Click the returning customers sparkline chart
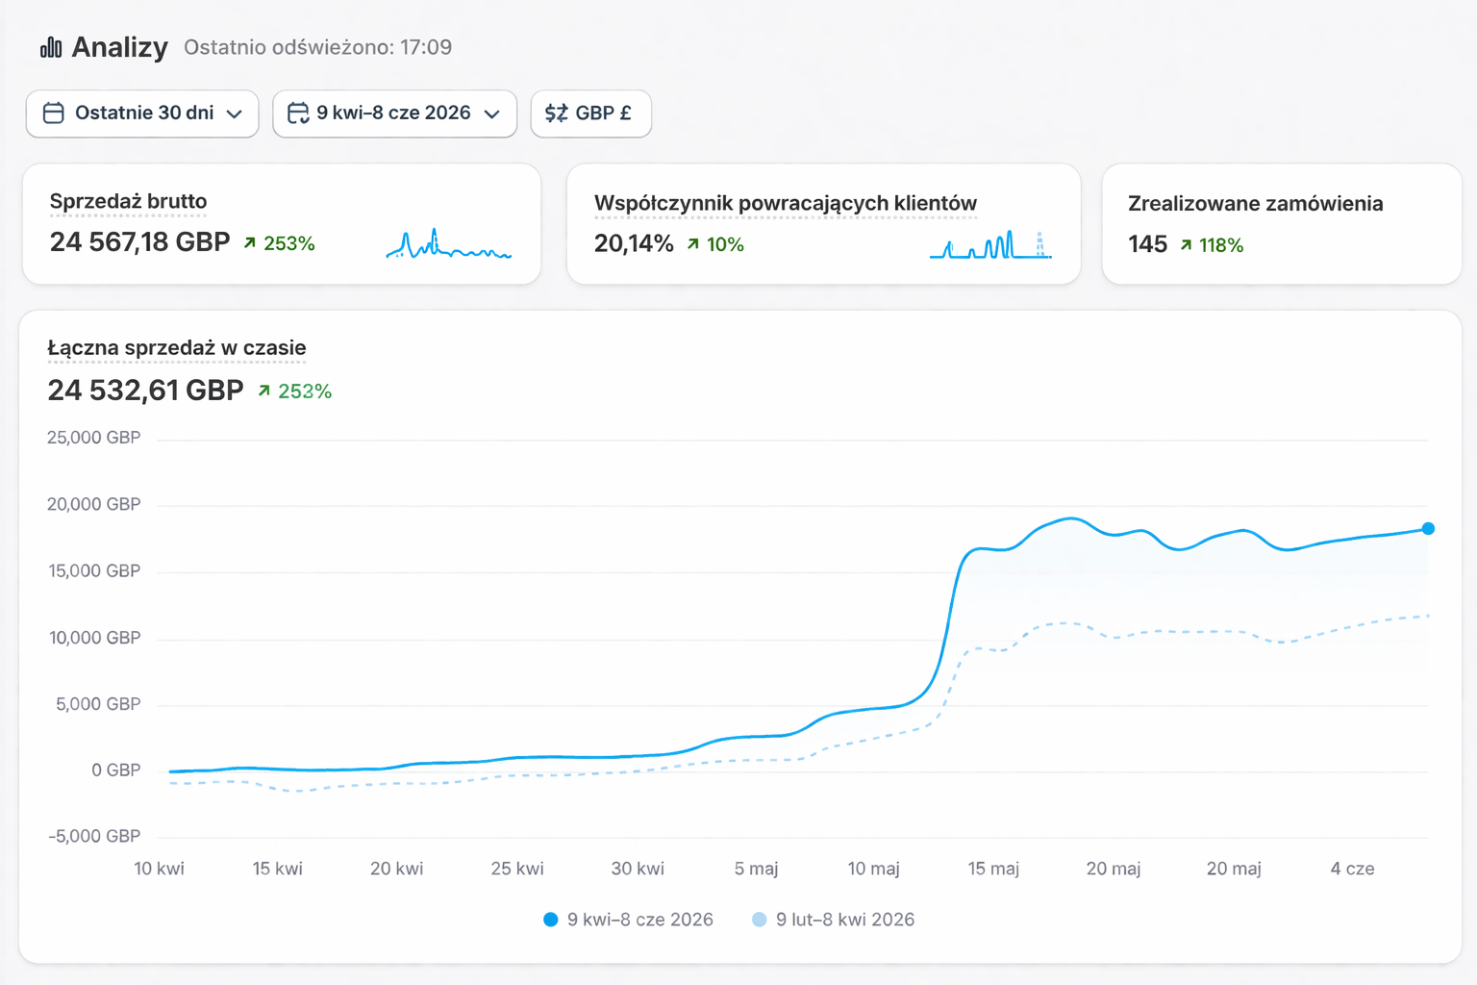This screenshot has height=985, width=1477. point(990,245)
